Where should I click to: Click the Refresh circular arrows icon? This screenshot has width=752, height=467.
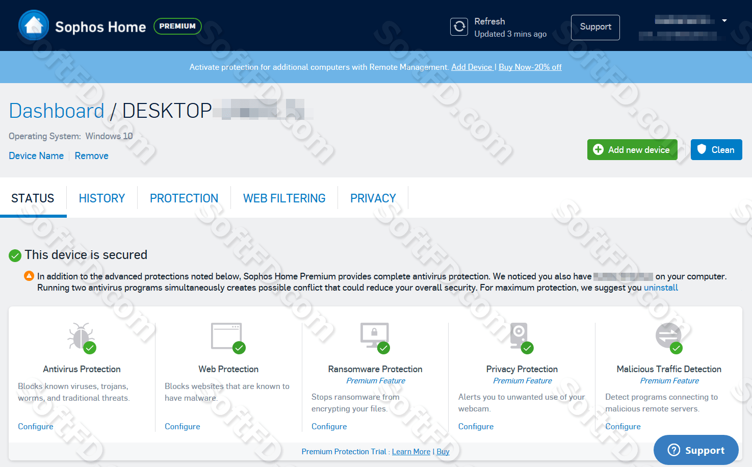click(459, 27)
